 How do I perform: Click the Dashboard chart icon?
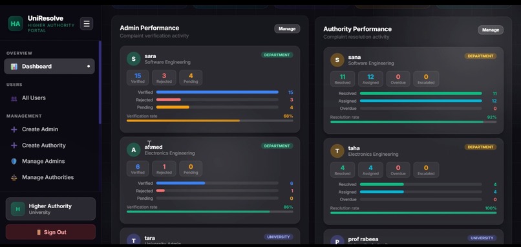tap(14, 67)
